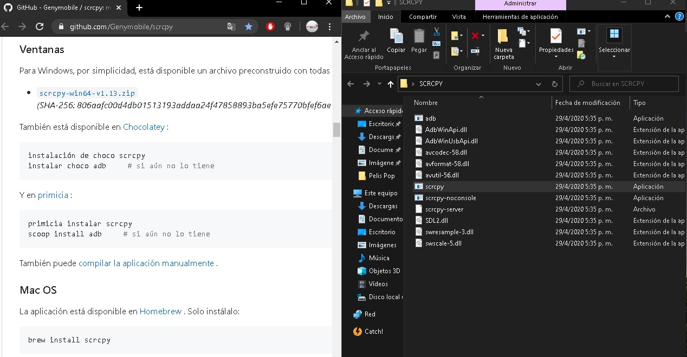This screenshot has width=687, height=357.
Task: Click the Chrome address bar URL
Action: [121, 26]
